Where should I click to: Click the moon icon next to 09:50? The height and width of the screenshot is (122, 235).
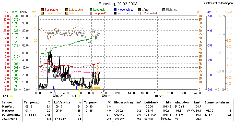tap(103, 96)
